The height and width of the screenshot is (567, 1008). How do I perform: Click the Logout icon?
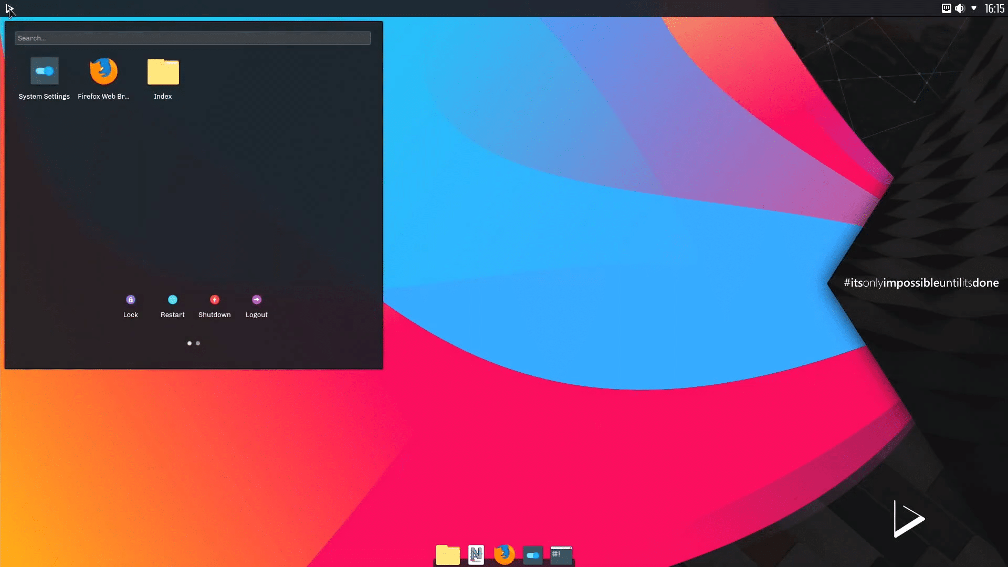[x=257, y=300]
